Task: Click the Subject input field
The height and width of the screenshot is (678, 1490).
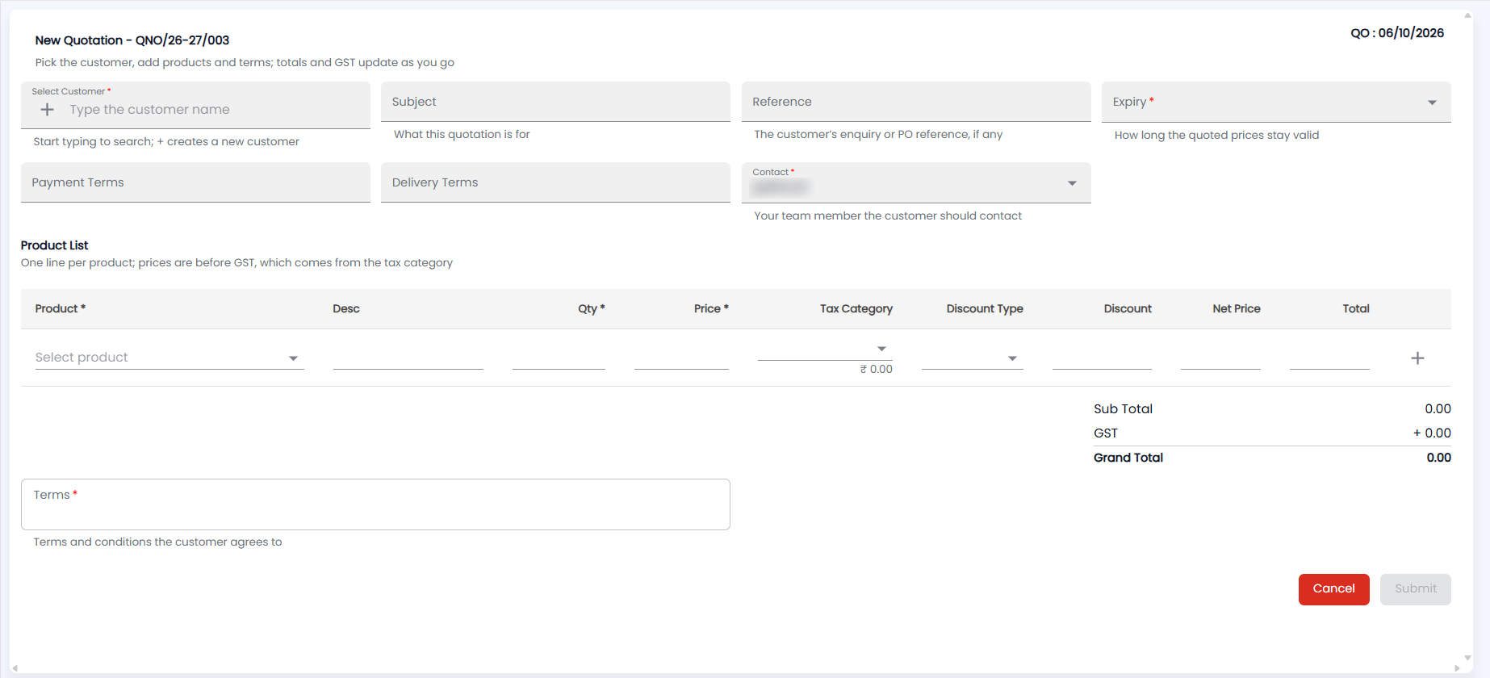Action: (x=555, y=102)
